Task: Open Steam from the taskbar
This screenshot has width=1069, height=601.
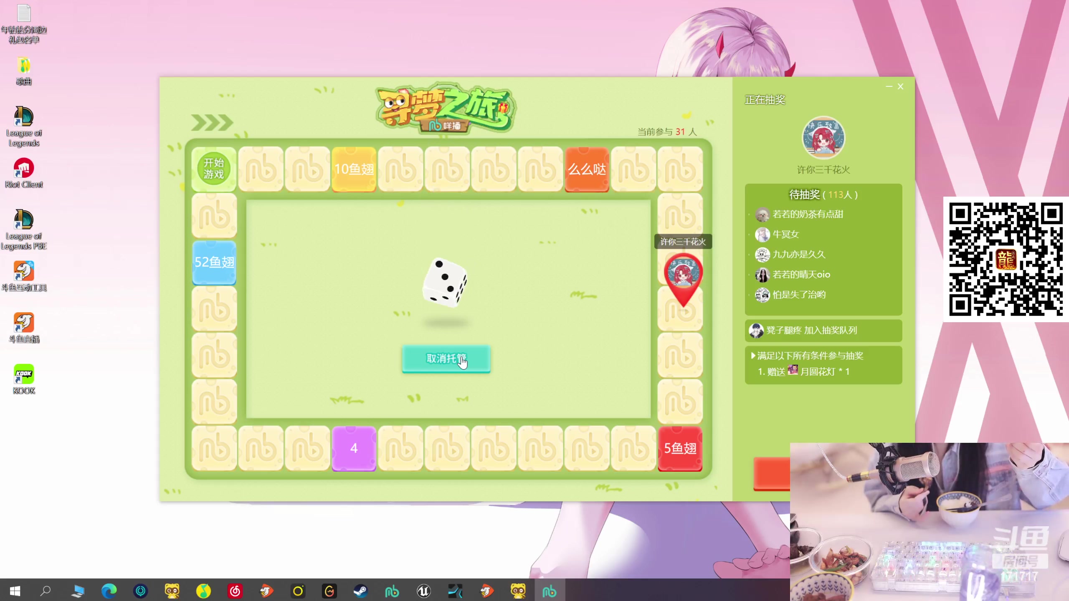Action: (x=360, y=591)
